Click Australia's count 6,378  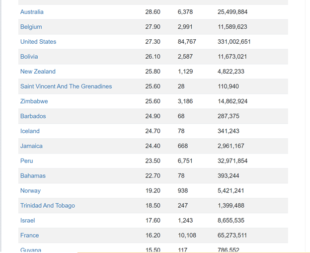coord(185,12)
